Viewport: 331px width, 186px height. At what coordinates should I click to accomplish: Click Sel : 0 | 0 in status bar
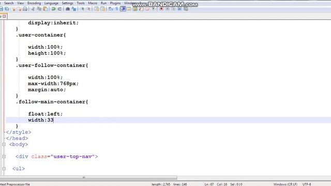click(236, 184)
